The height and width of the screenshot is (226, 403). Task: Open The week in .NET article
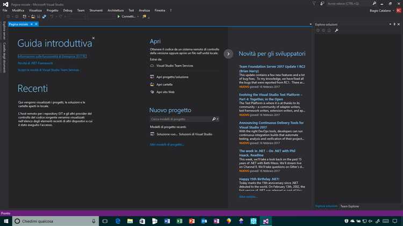click(x=267, y=153)
